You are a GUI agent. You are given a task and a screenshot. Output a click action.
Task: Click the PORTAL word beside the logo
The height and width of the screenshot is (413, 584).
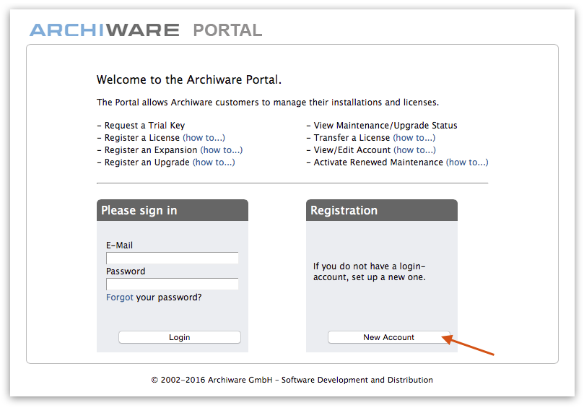tap(227, 30)
